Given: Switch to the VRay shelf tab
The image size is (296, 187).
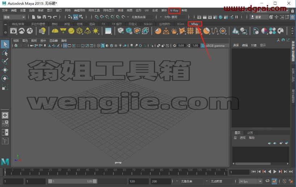Looking at the screenshot, I should 195,24.
